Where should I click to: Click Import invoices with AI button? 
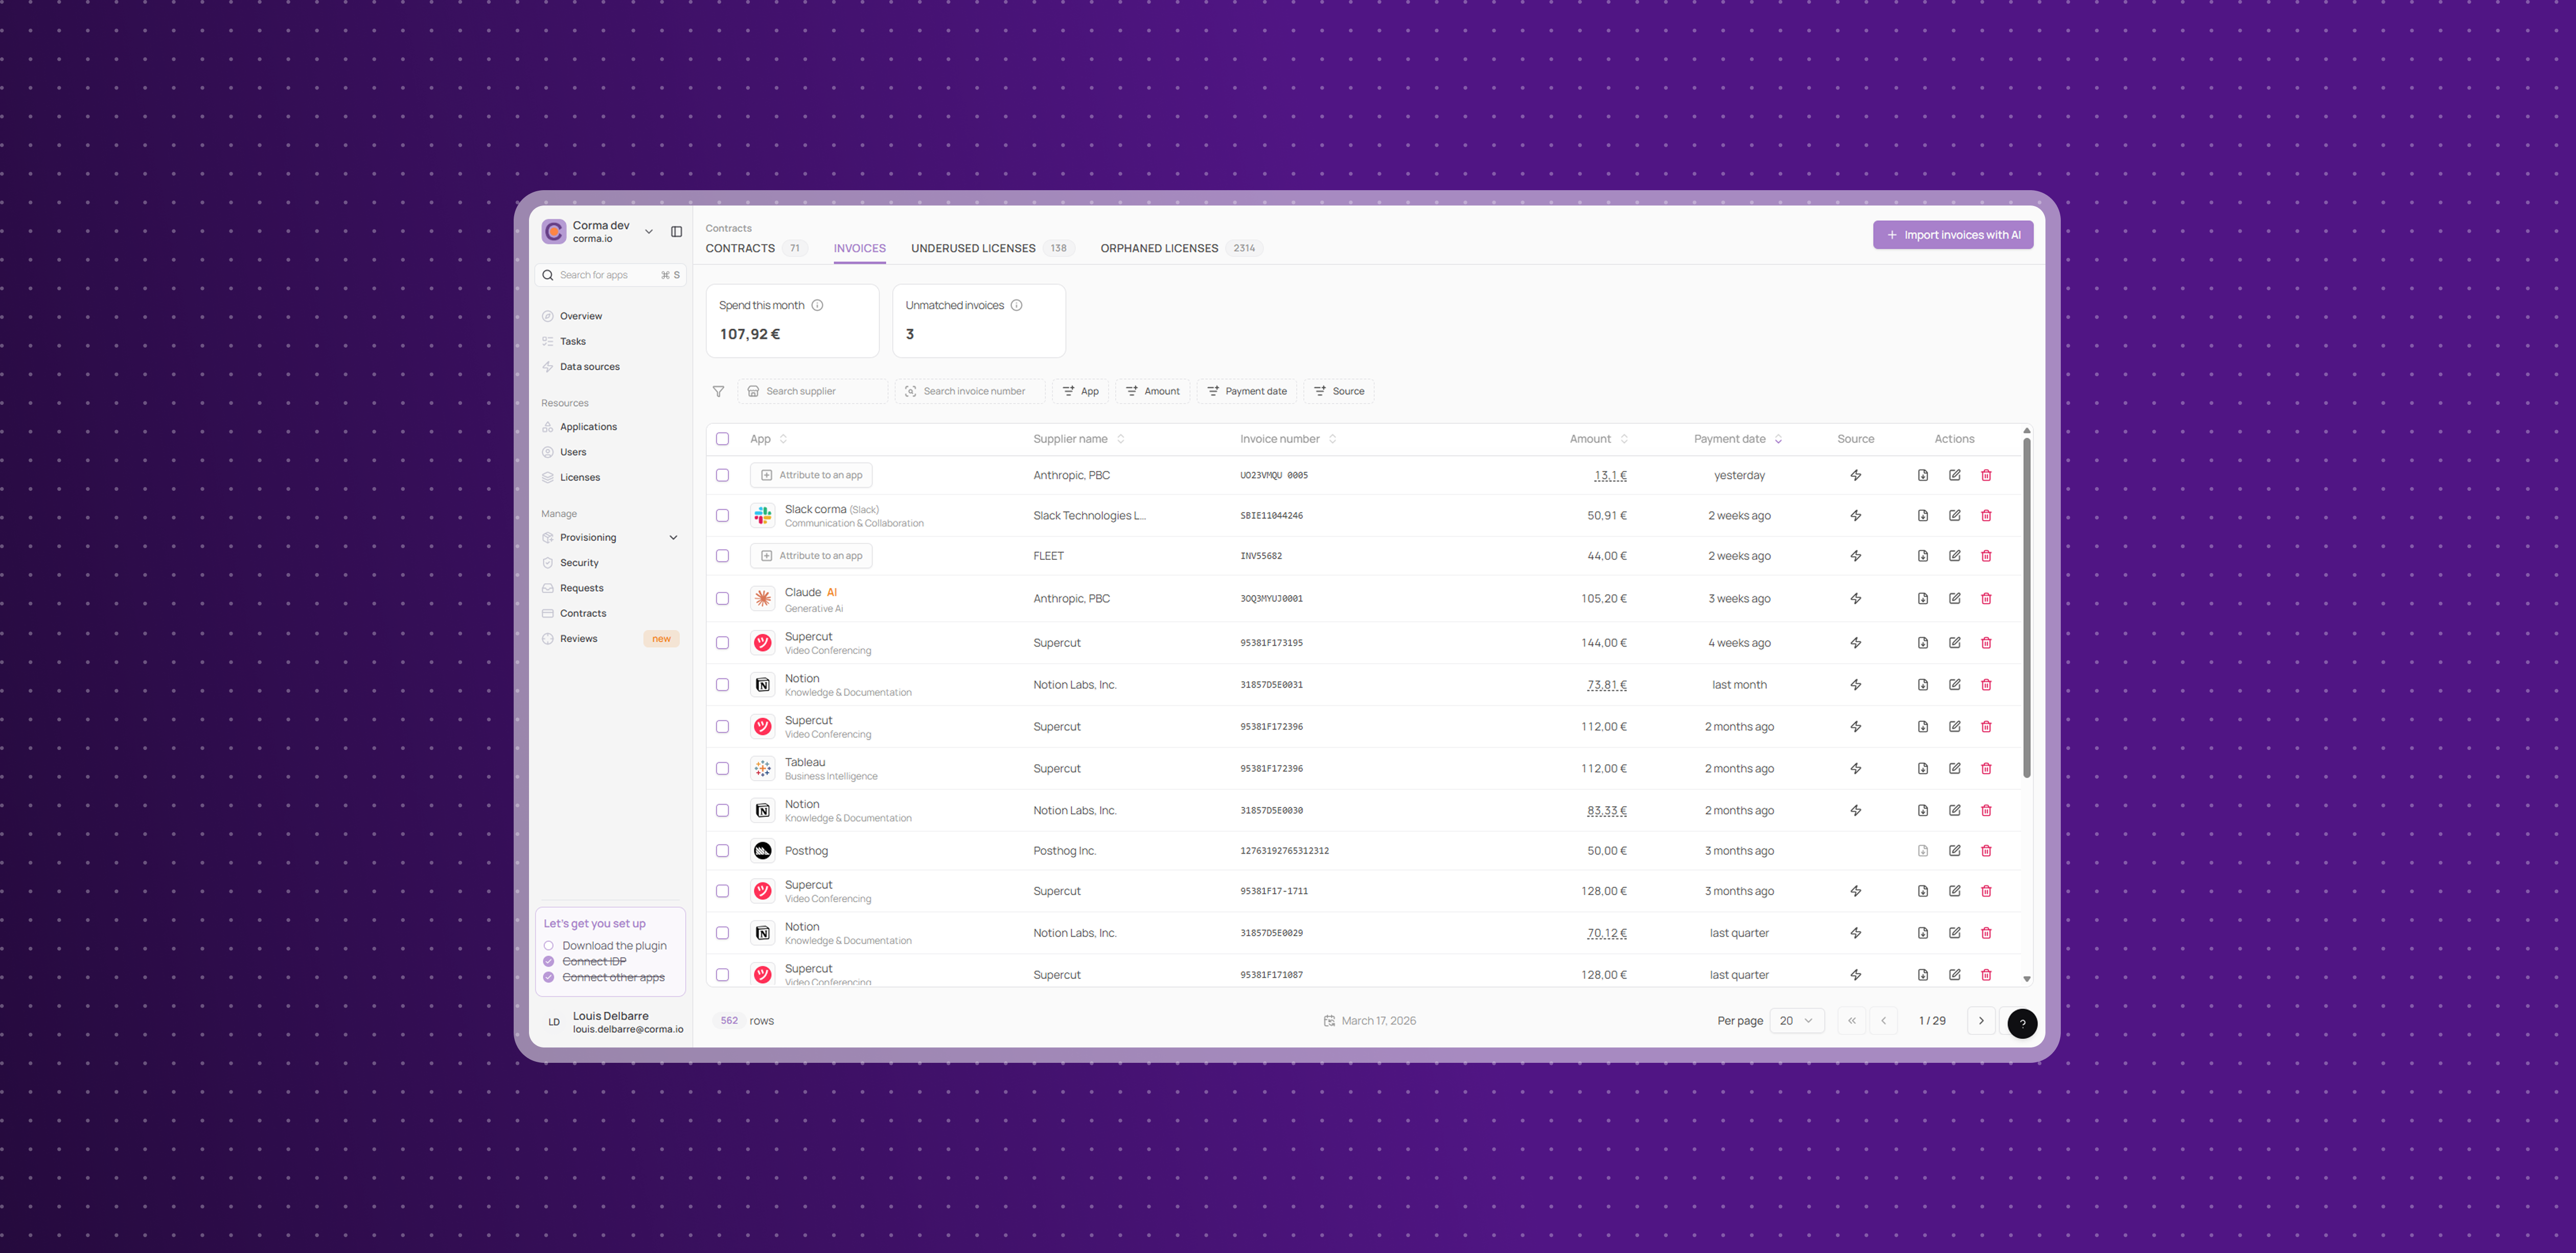(x=1952, y=236)
